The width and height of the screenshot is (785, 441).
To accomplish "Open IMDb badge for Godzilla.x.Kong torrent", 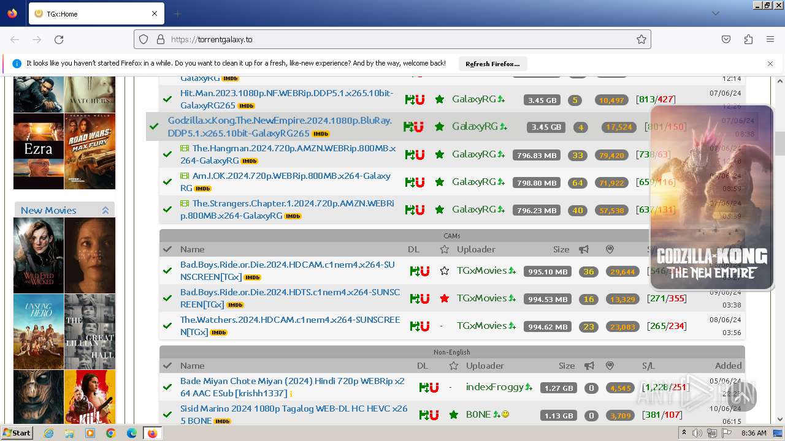I will (321, 134).
